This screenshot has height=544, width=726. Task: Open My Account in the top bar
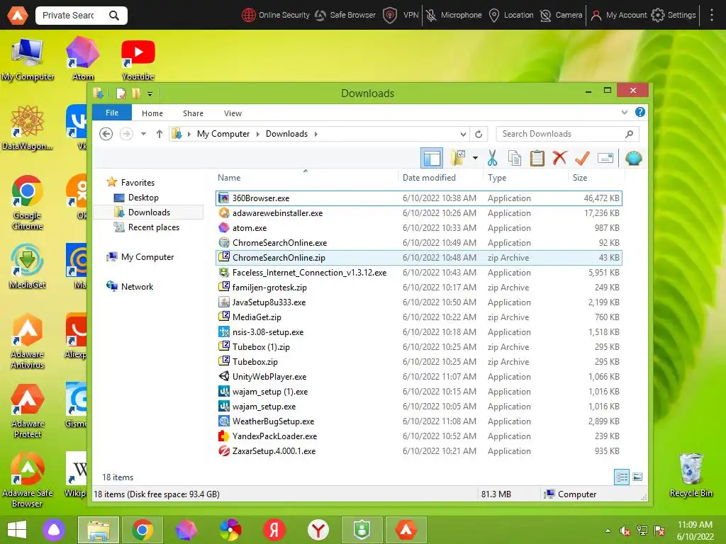[618, 16]
